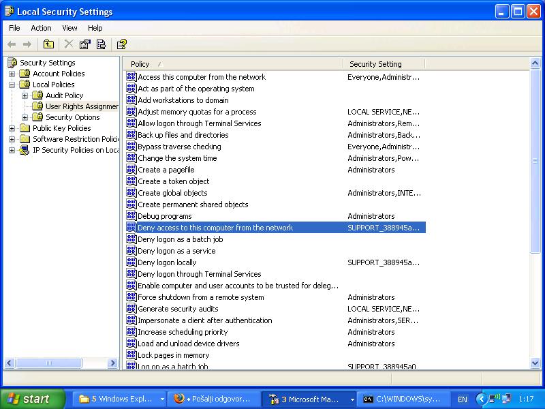Expand the Account Policies node

tap(12, 74)
